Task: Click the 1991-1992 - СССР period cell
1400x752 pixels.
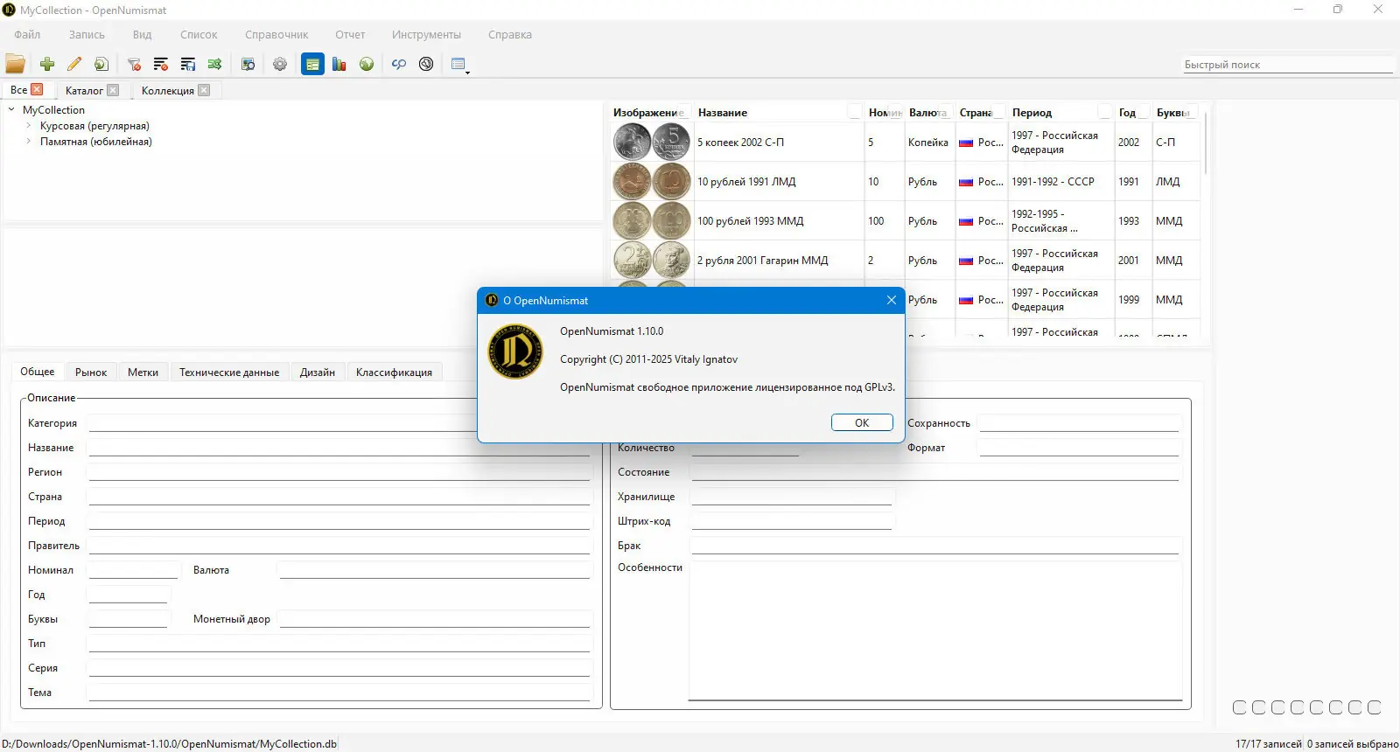Action: (1060, 182)
